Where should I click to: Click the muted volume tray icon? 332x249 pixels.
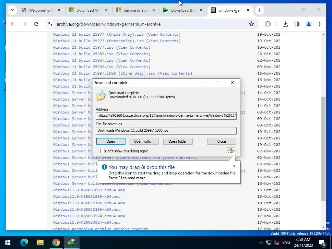(276, 243)
